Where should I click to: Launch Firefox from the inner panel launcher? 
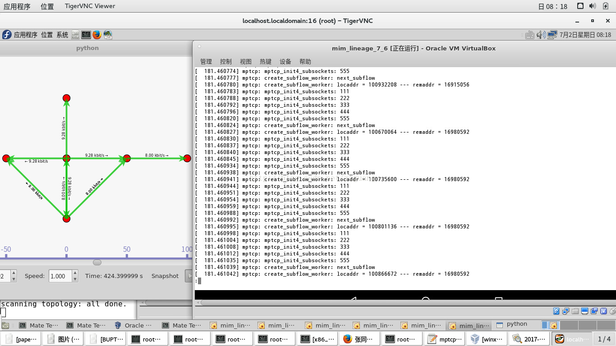coord(97,35)
